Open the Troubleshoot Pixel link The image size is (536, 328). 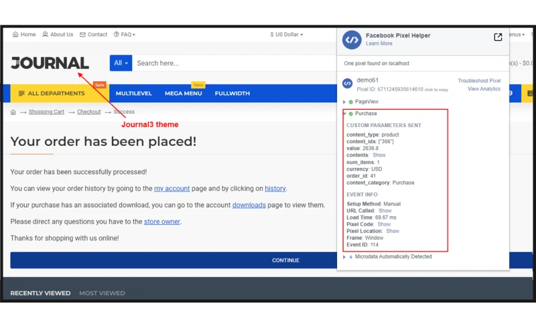tap(479, 81)
